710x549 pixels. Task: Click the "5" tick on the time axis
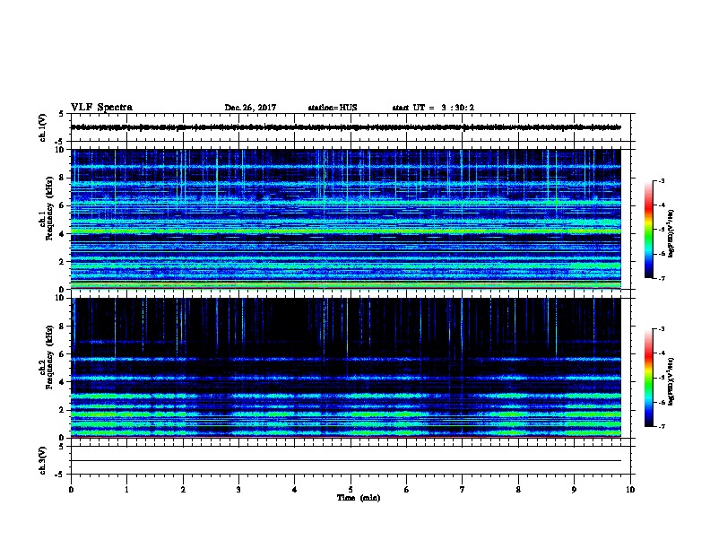coord(351,490)
